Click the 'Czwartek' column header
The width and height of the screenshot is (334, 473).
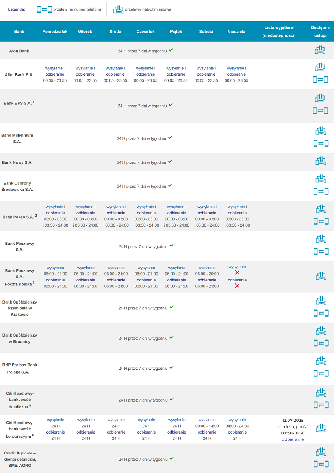[x=146, y=32]
